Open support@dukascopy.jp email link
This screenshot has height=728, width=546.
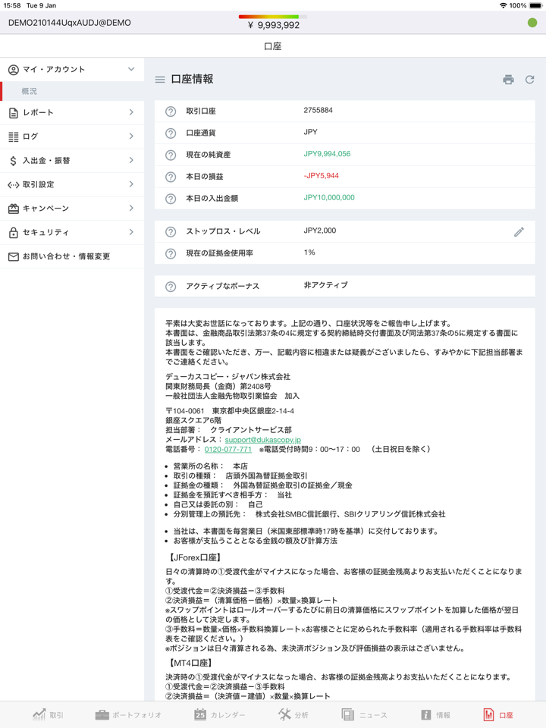click(x=262, y=440)
